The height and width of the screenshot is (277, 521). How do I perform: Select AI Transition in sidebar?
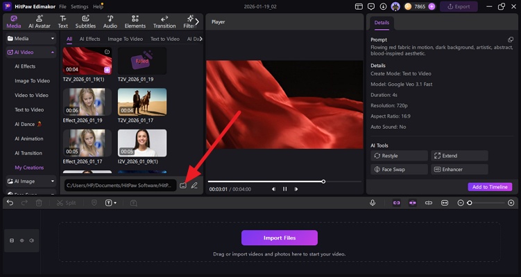(x=28, y=153)
